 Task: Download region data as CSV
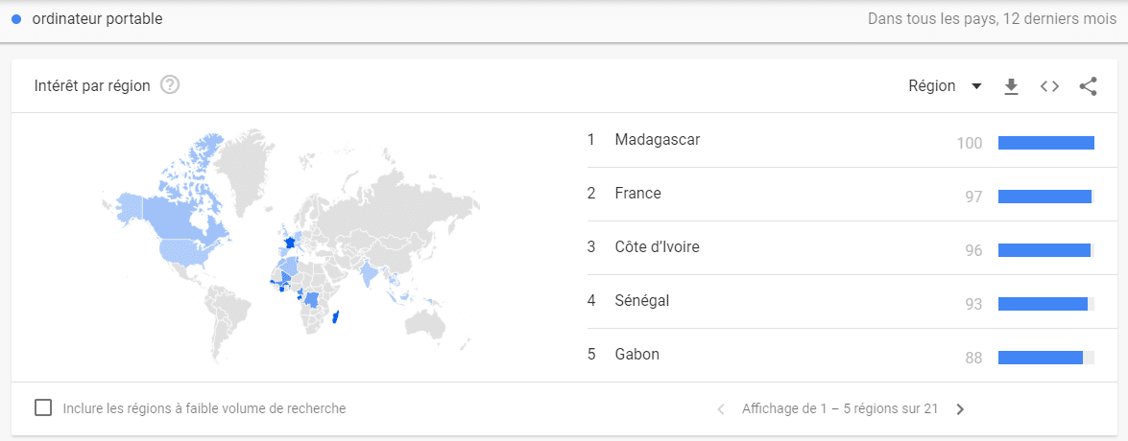[1012, 87]
